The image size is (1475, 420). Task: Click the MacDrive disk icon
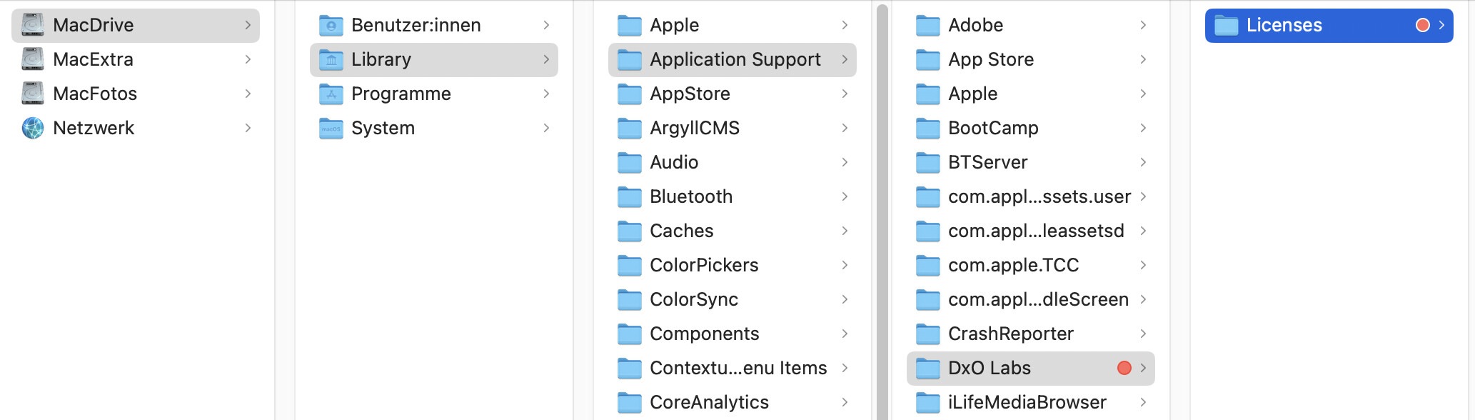click(33, 25)
